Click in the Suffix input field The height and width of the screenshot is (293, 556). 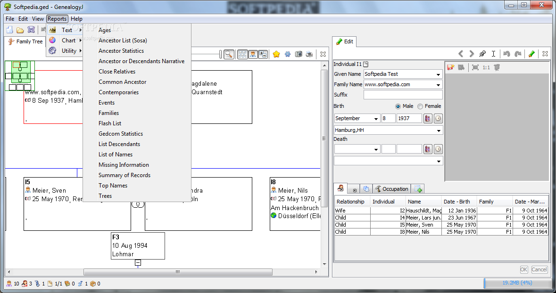[x=403, y=95]
